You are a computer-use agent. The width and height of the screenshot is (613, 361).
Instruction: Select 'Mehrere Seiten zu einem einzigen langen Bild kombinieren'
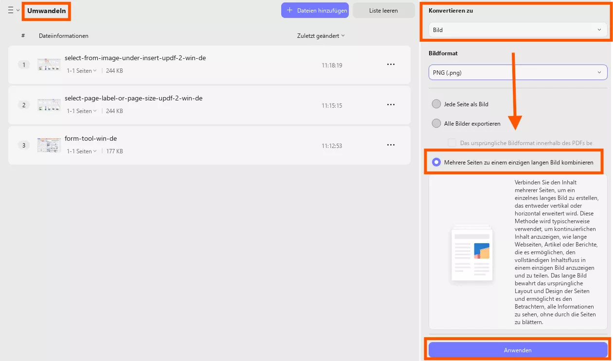(436, 162)
